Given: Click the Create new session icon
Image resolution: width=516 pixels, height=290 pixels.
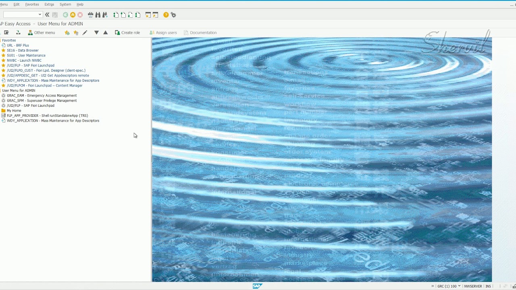Looking at the screenshot, I should (148, 15).
